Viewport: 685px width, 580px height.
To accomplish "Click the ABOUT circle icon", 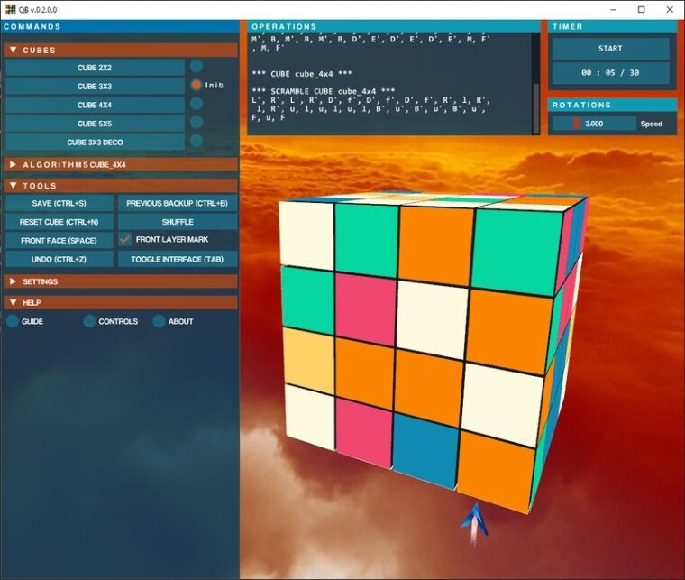I will pos(159,321).
